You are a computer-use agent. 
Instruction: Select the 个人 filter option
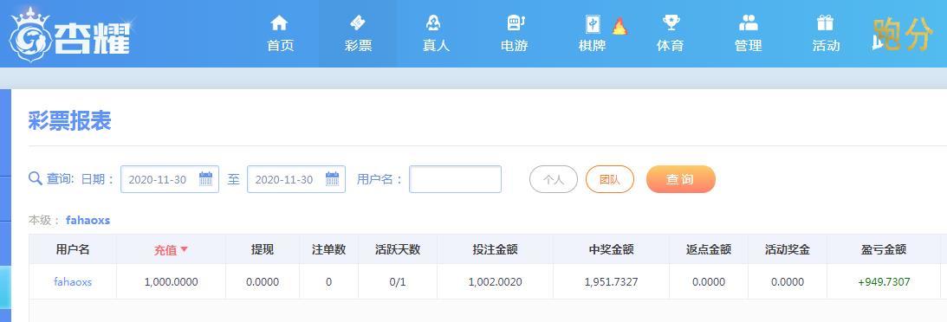tap(554, 179)
